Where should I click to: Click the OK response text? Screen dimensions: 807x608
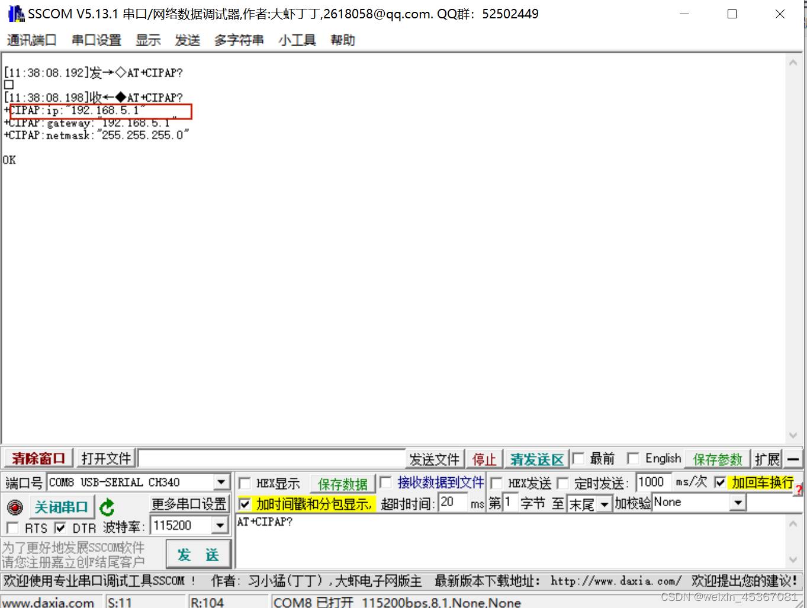click(x=9, y=160)
